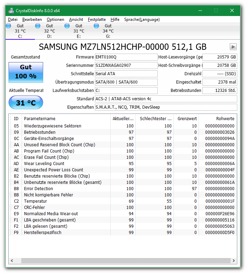
Task: Close the CrystalDiskInfo window
Action: (x=232, y=10)
